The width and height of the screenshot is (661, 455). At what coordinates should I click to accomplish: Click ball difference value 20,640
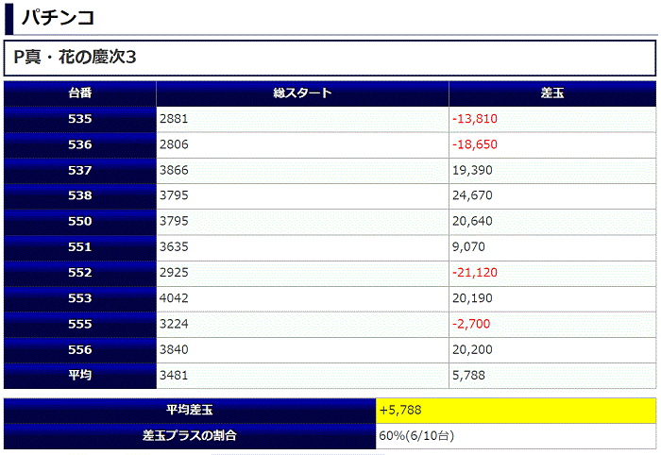click(x=472, y=221)
